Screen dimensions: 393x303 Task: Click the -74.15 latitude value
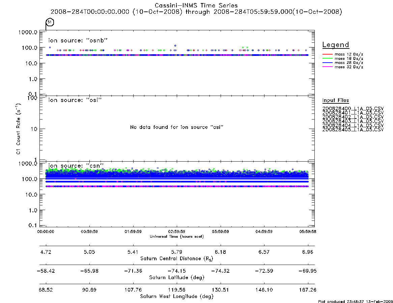[x=177, y=271]
